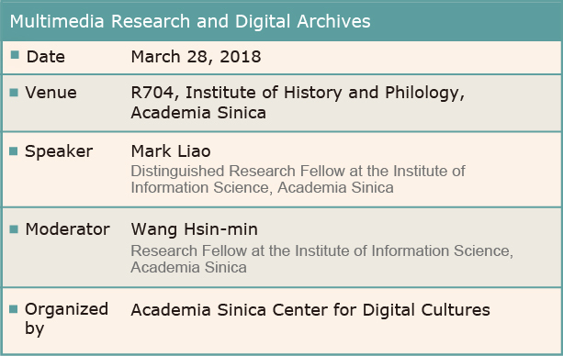
Task: Select the Moderator label
Action: click(x=67, y=229)
